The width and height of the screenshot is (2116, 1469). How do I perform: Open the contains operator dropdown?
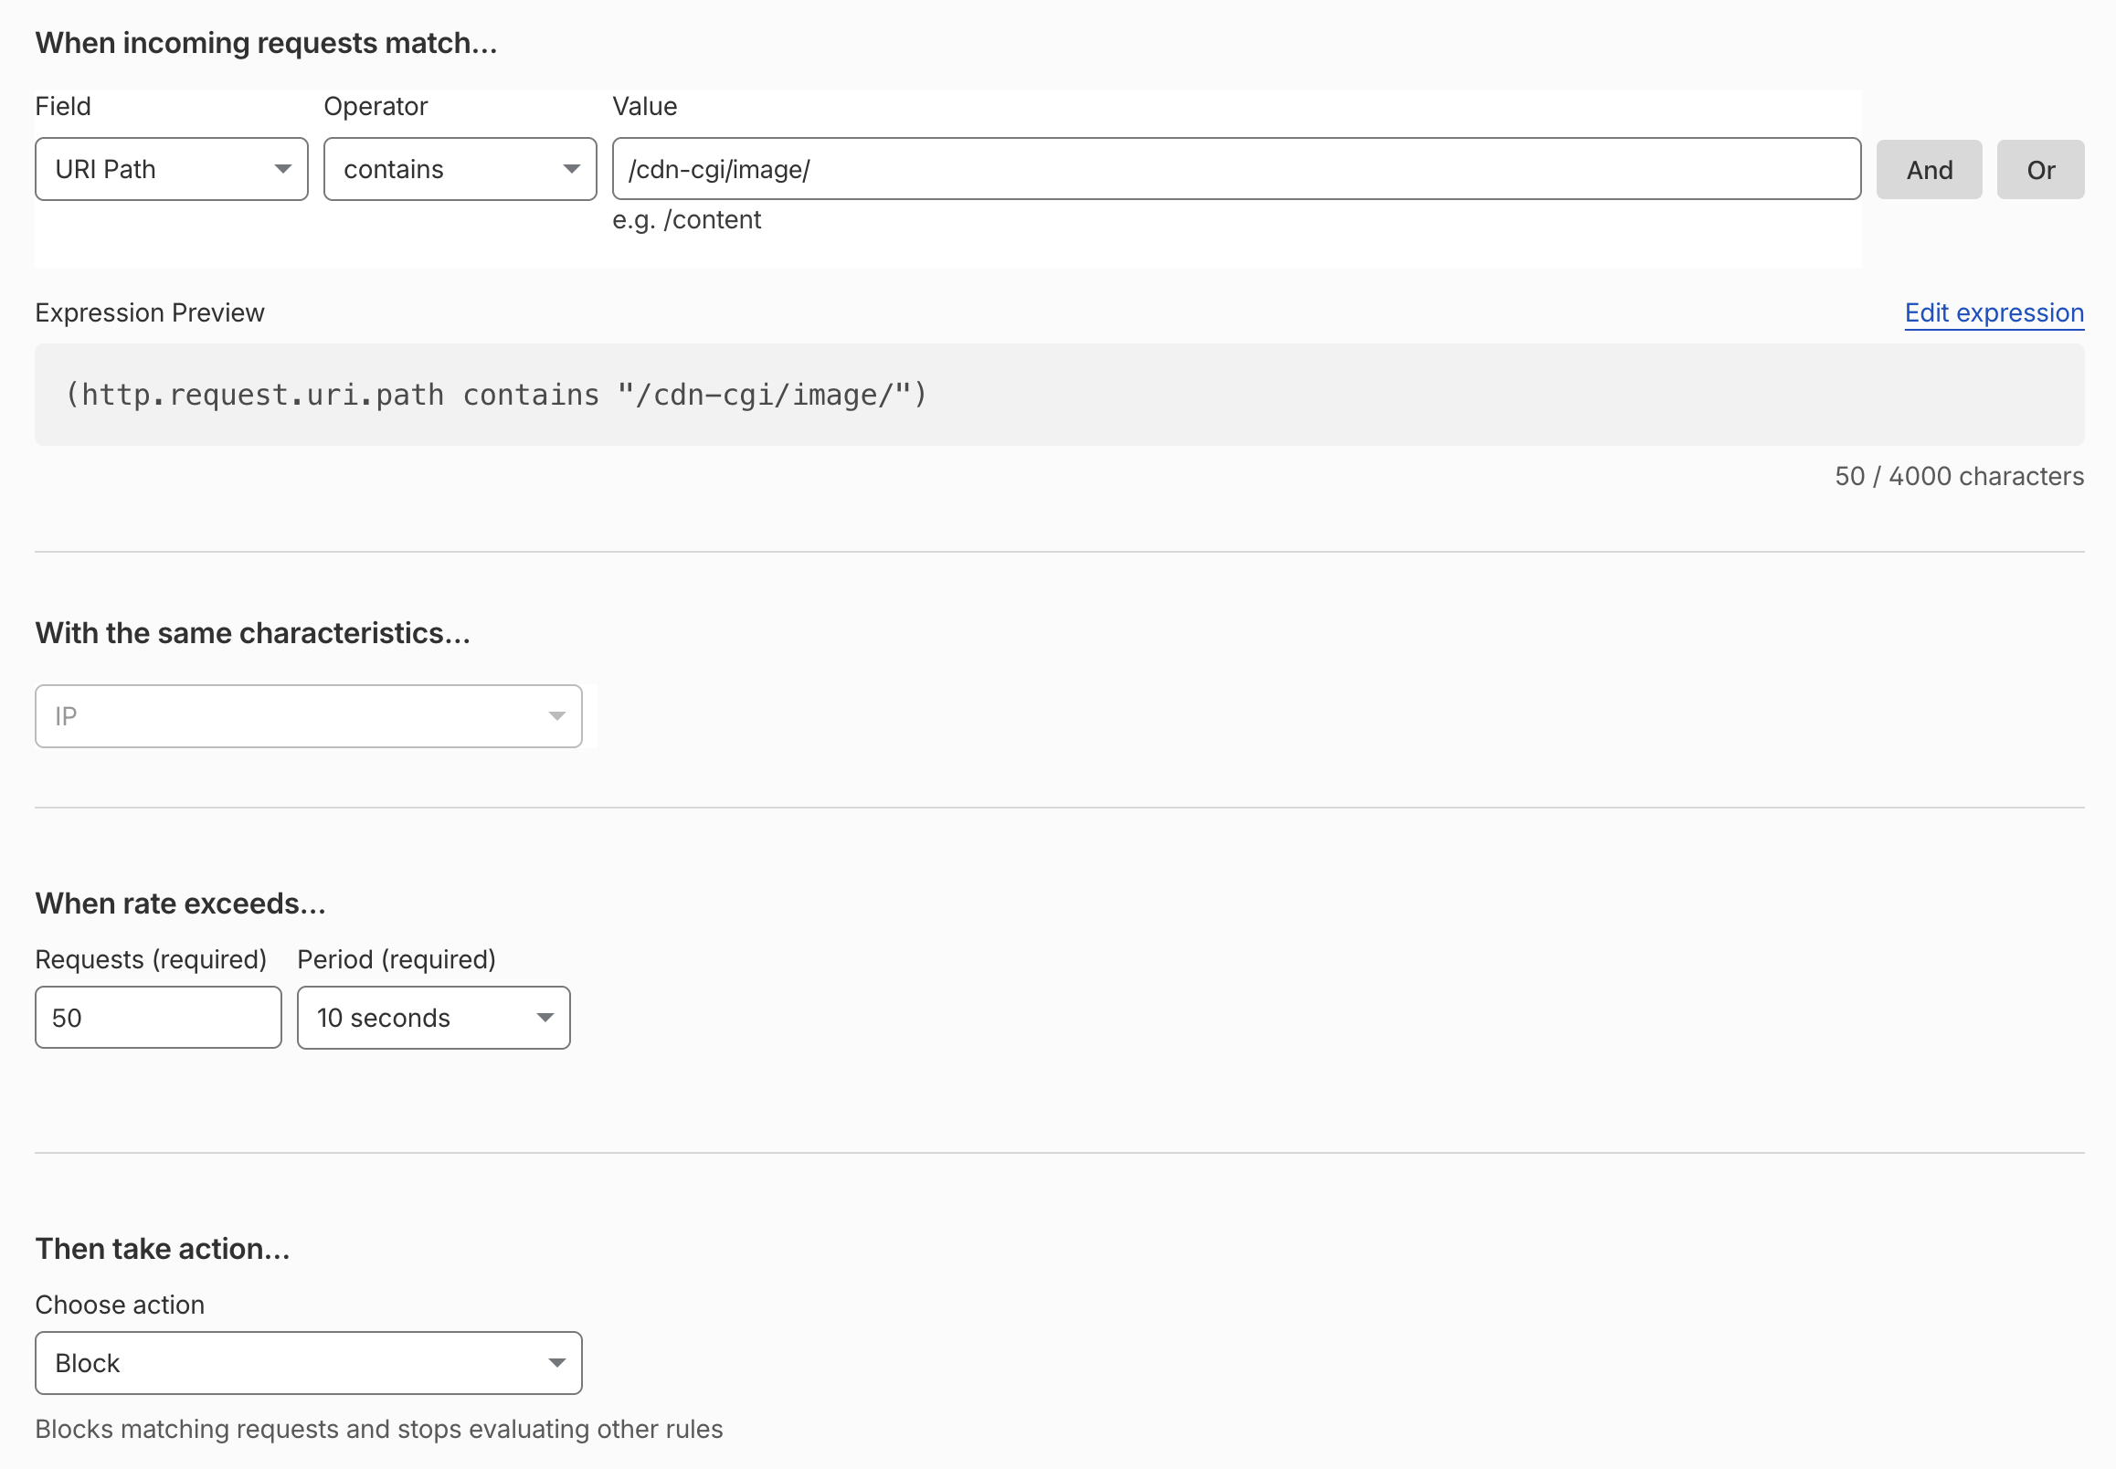[x=460, y=169]
